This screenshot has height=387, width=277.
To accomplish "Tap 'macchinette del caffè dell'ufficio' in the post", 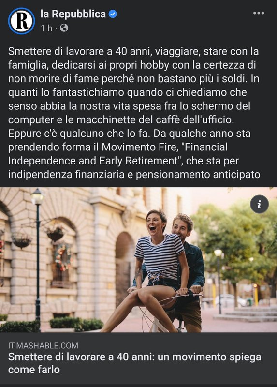I will [x=155, y=120].
